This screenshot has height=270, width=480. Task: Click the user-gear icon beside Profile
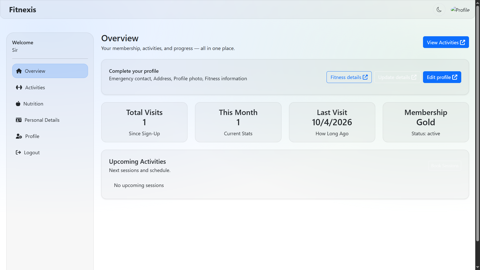(x=19, y=136)
